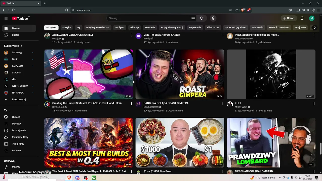Click the Szukaj search field
Viewport: 322px width, 181px height.
click(x=149, y=18)
